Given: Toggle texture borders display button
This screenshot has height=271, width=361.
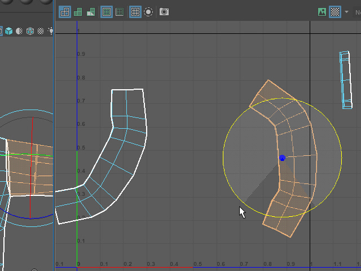Looking at the screenshot, I should point(106,12).
